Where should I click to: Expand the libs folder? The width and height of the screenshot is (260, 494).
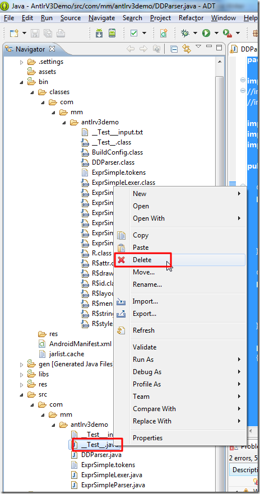coord(21,375)
